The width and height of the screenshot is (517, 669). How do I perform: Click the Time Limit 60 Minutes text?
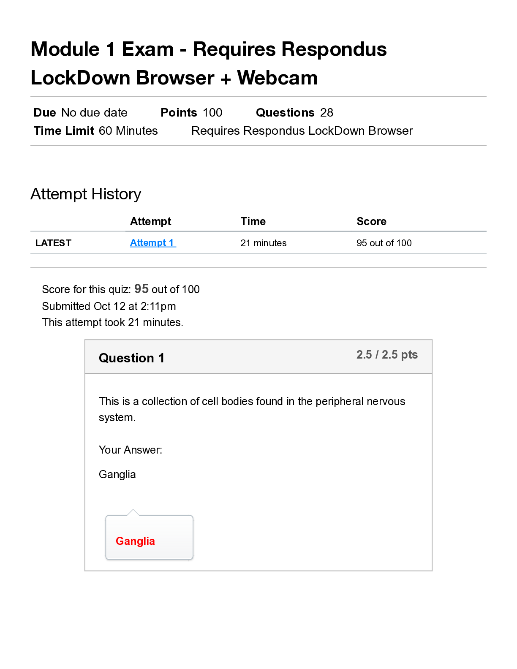pos(96,131)
